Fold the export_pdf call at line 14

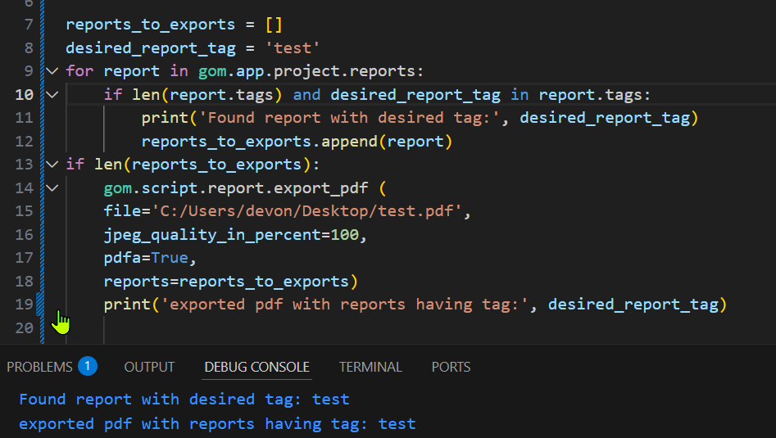point(52,188)
